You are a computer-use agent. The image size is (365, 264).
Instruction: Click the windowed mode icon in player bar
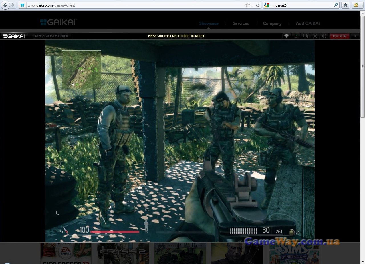[x=305, y=36]
